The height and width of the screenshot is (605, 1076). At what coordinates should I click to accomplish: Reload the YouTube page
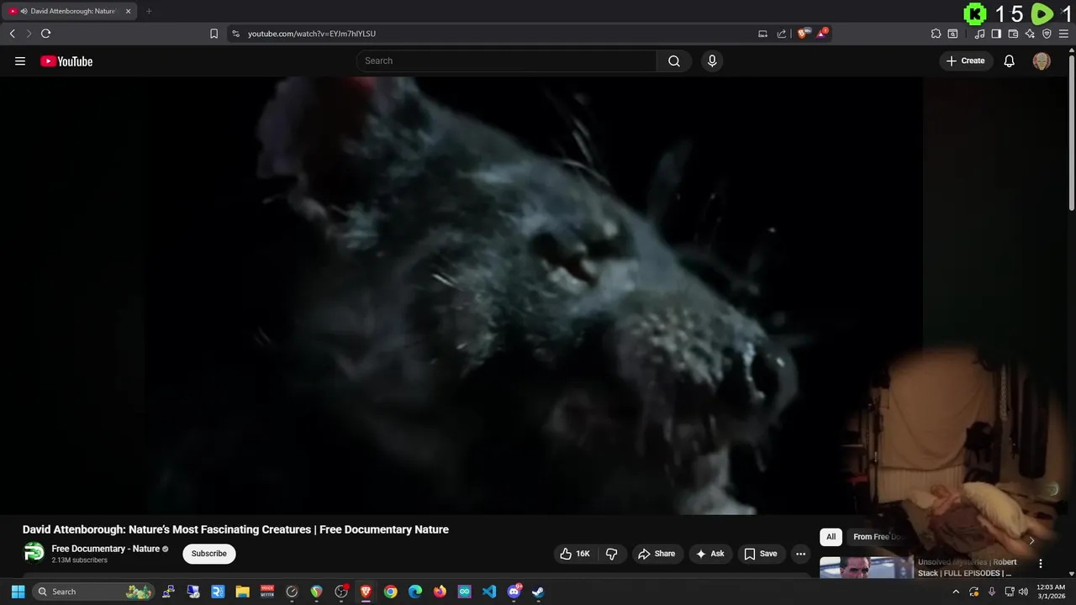(x=45, y=34)
